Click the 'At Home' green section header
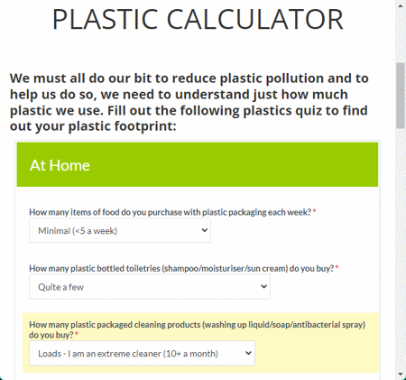This screenshot has height=380, width=406. click(198, 164)
